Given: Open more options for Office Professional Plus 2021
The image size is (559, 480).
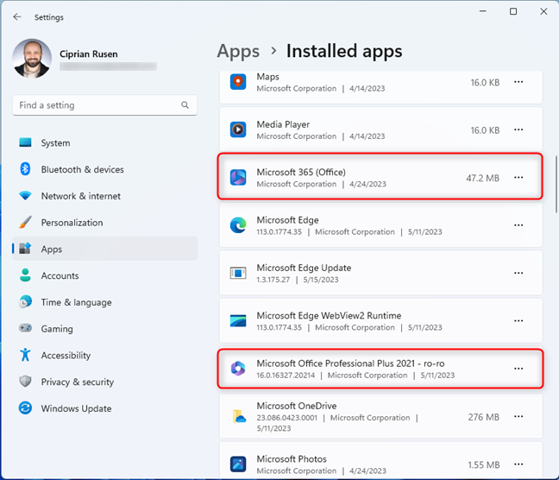Looking at the screenshot, I should point(518,369).
